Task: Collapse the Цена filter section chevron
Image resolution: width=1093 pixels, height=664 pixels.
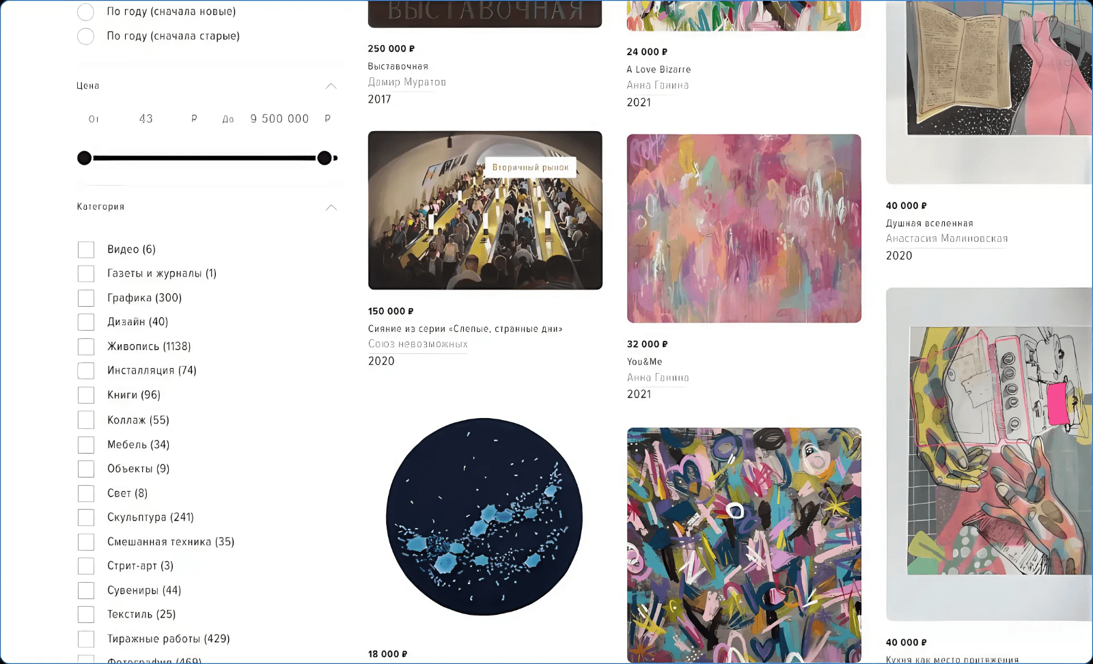Action: [x=331, y=86]
